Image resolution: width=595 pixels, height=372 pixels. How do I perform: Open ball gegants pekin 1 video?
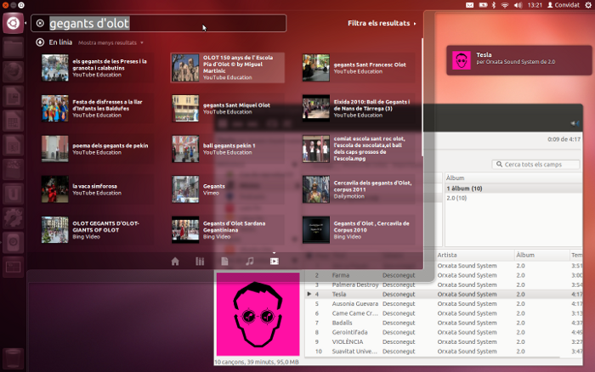point(228,149)
